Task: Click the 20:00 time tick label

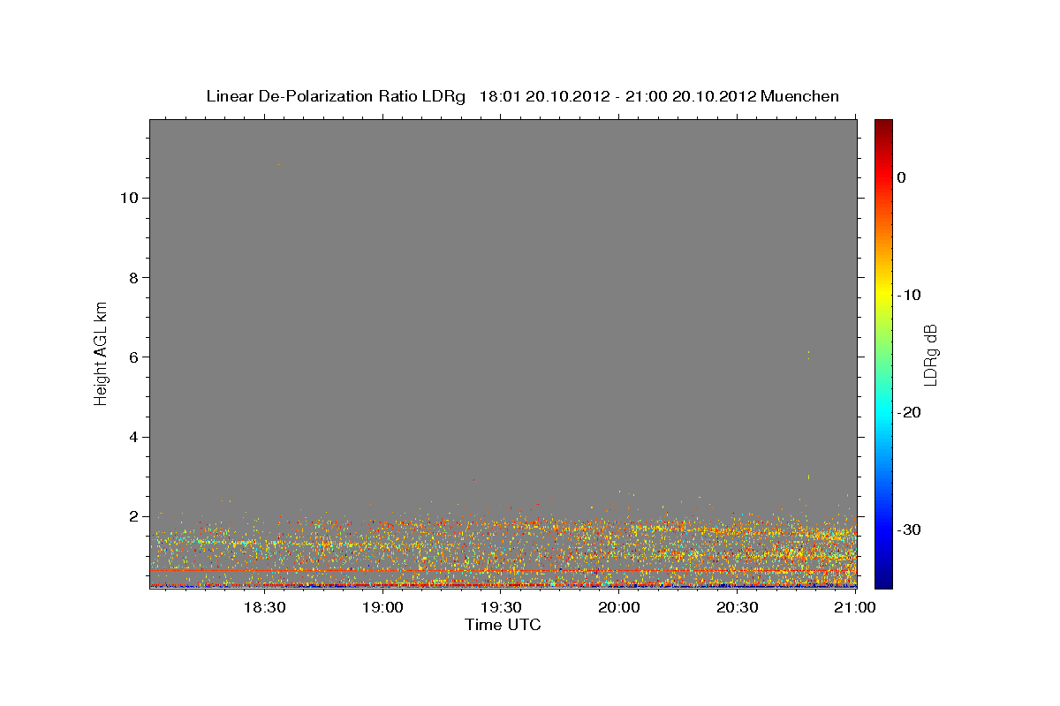Action: (x=619, y=608)
